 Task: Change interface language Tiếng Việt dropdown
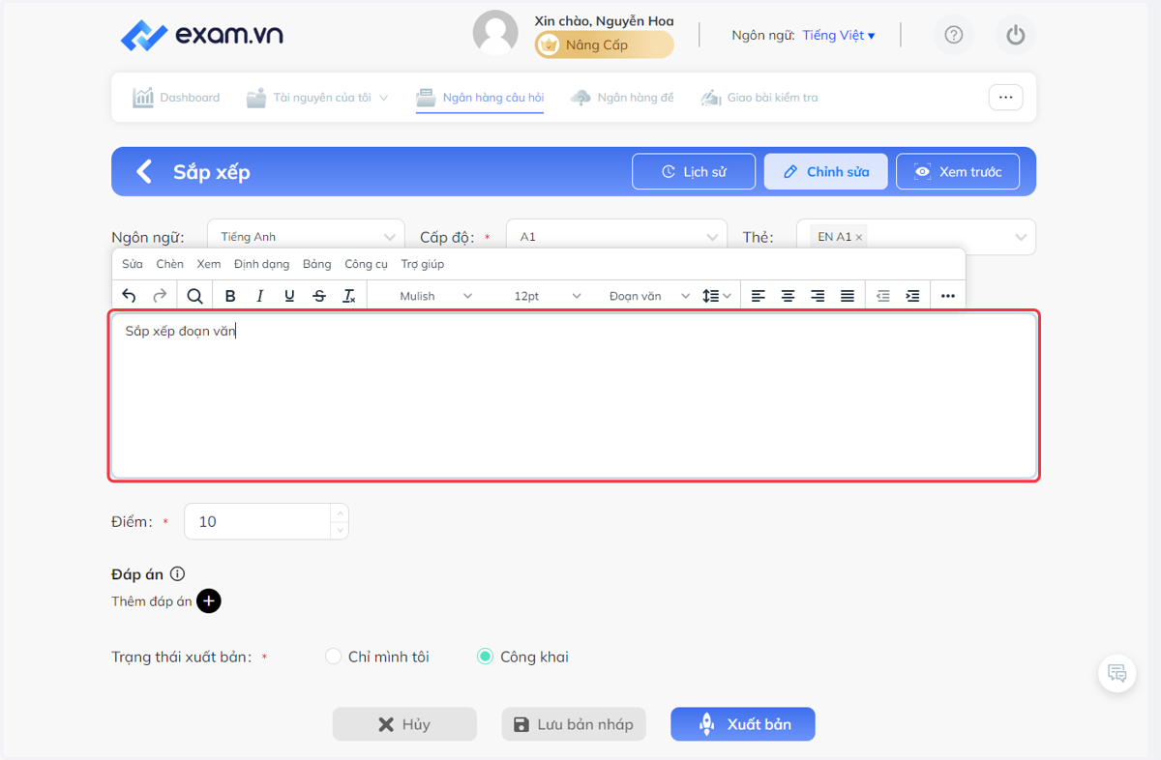click(x=839, y=36)
